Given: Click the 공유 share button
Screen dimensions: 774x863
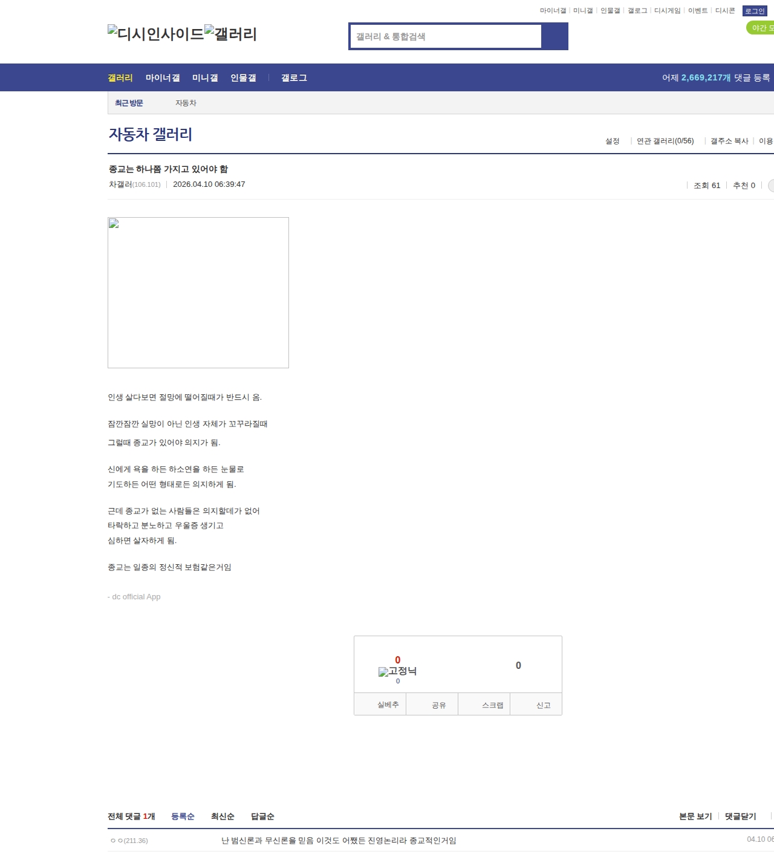Looking at the screenshot, I should [432, 705].
